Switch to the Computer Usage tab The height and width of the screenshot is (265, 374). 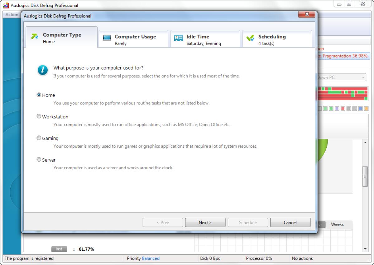133,39
